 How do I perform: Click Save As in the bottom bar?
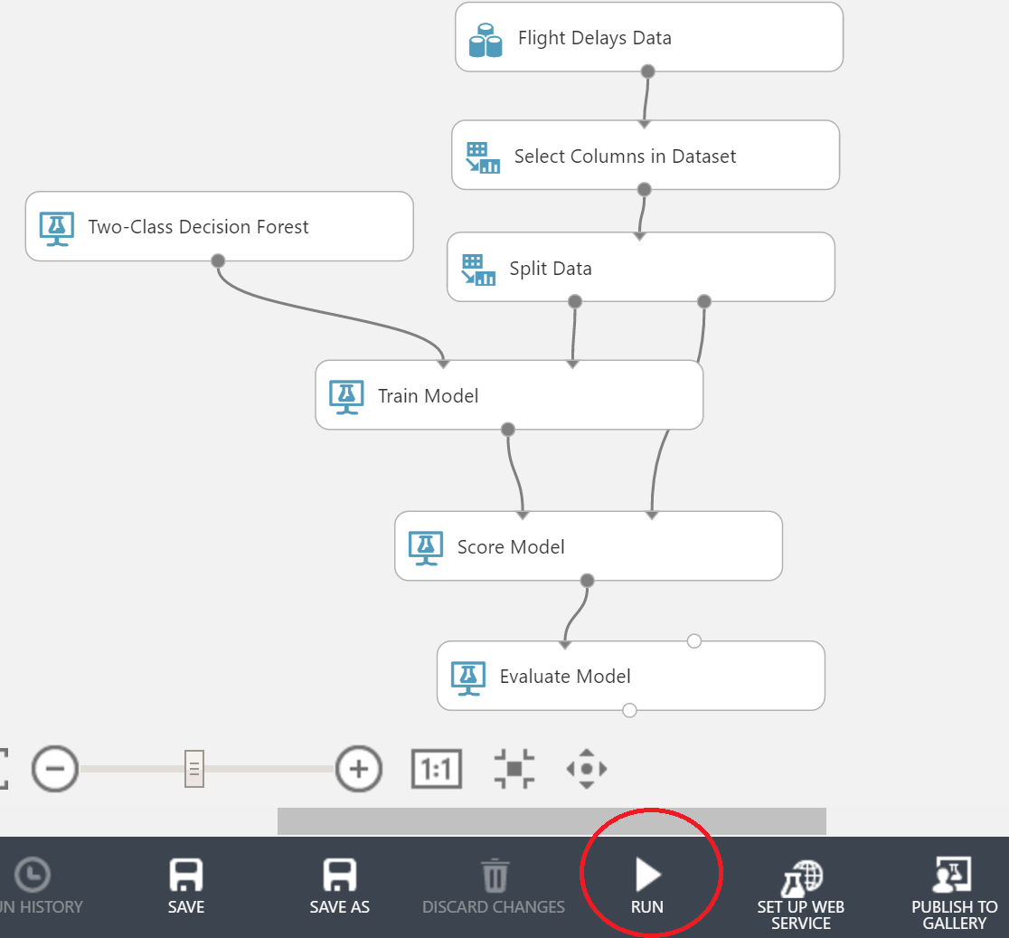pos(340,886)
